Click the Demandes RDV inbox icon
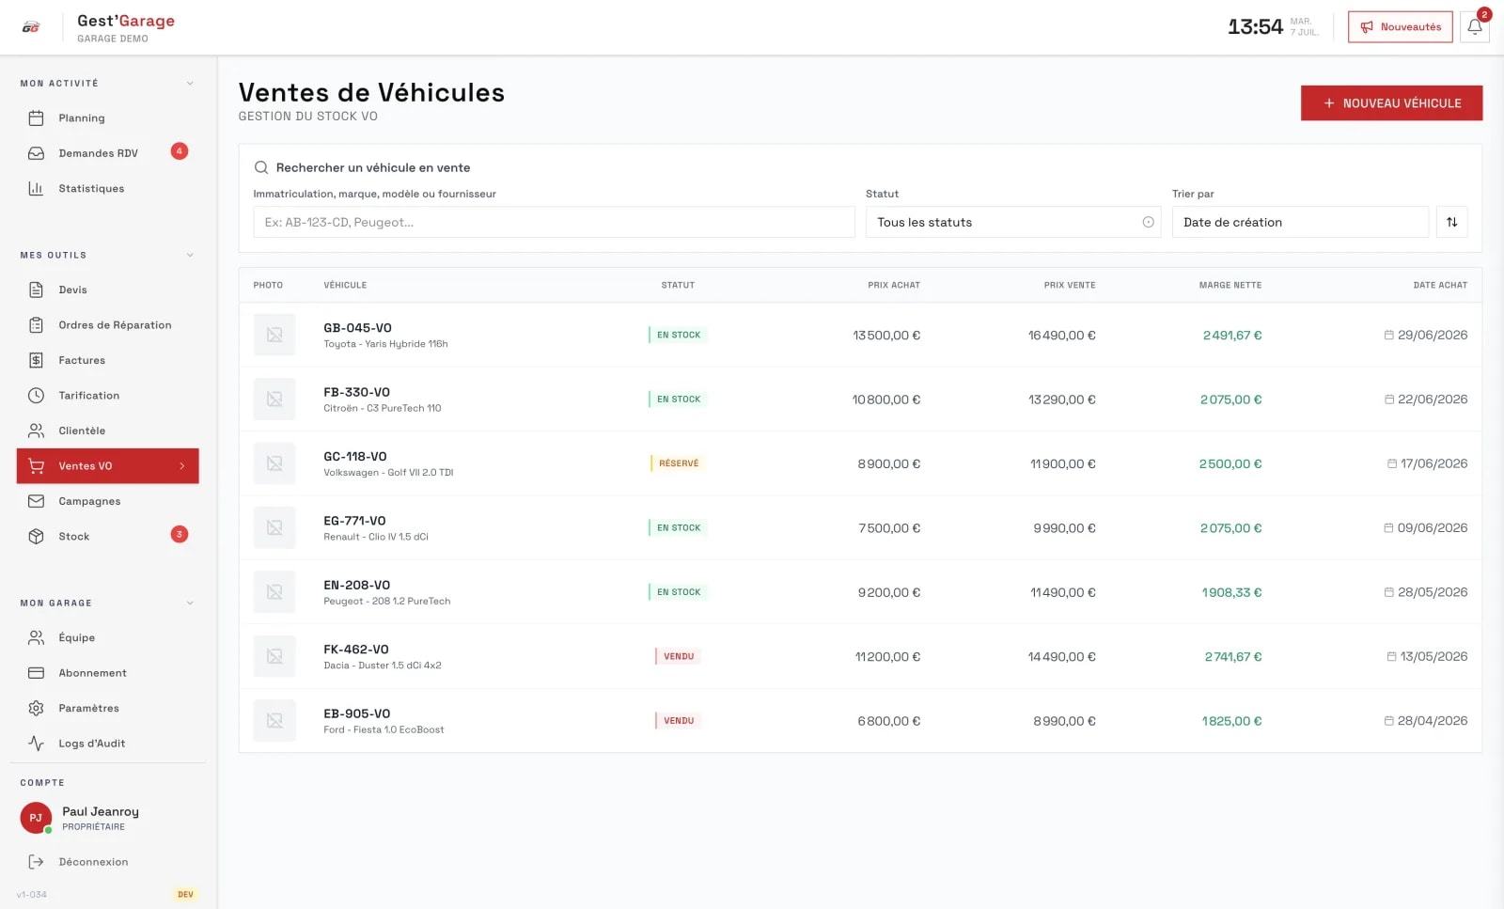This screenshot has height=909, width=1504. pyautogui.click(x=36, y=153)
